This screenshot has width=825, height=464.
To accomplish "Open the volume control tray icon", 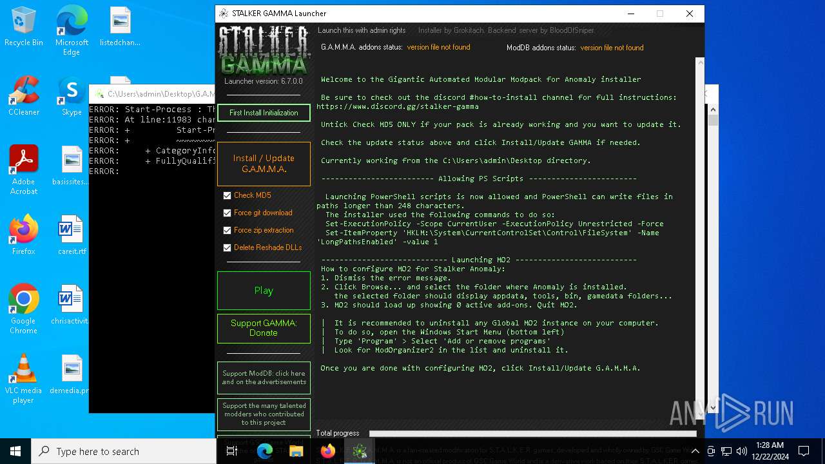I will coord(742,451).
